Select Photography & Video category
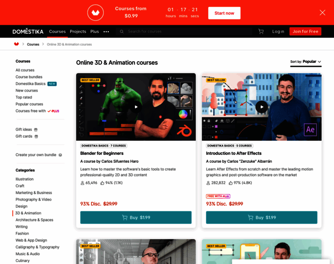This screenshot has width=334, height=264. pyautogui.click(x=33, y=200)
